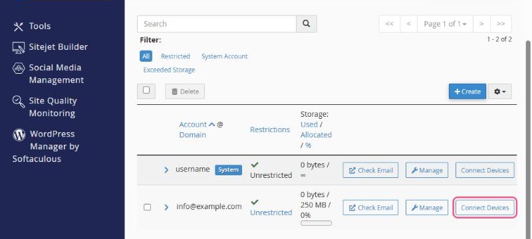Click the storage usage bar for info@example.com
532x239 pixels.
coord(316,223)
